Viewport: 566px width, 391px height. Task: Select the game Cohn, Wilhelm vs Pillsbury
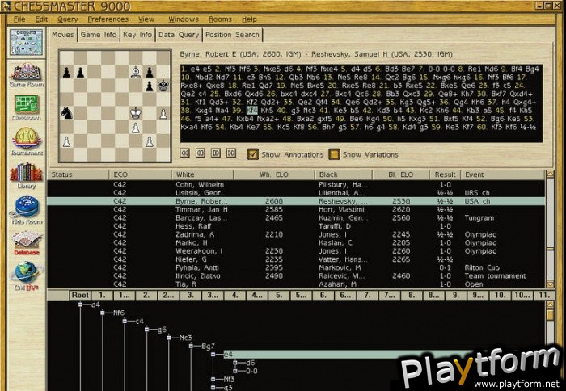(296, 185)
